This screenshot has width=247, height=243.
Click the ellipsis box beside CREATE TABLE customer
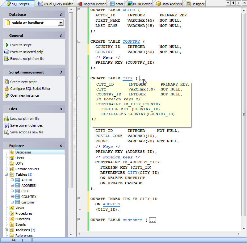152,220
